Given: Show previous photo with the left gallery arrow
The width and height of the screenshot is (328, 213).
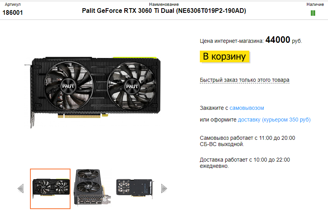Looking at the screenshot, I should coord(21,188).
